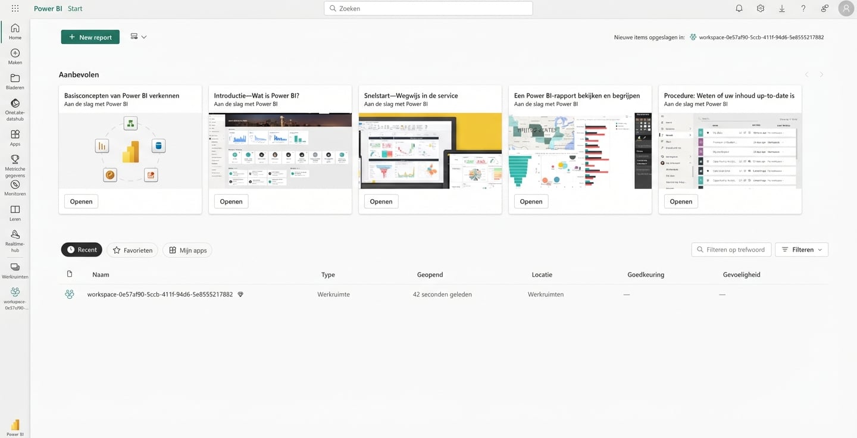Expand the Filteren dropdown

[x=802, y=249]
